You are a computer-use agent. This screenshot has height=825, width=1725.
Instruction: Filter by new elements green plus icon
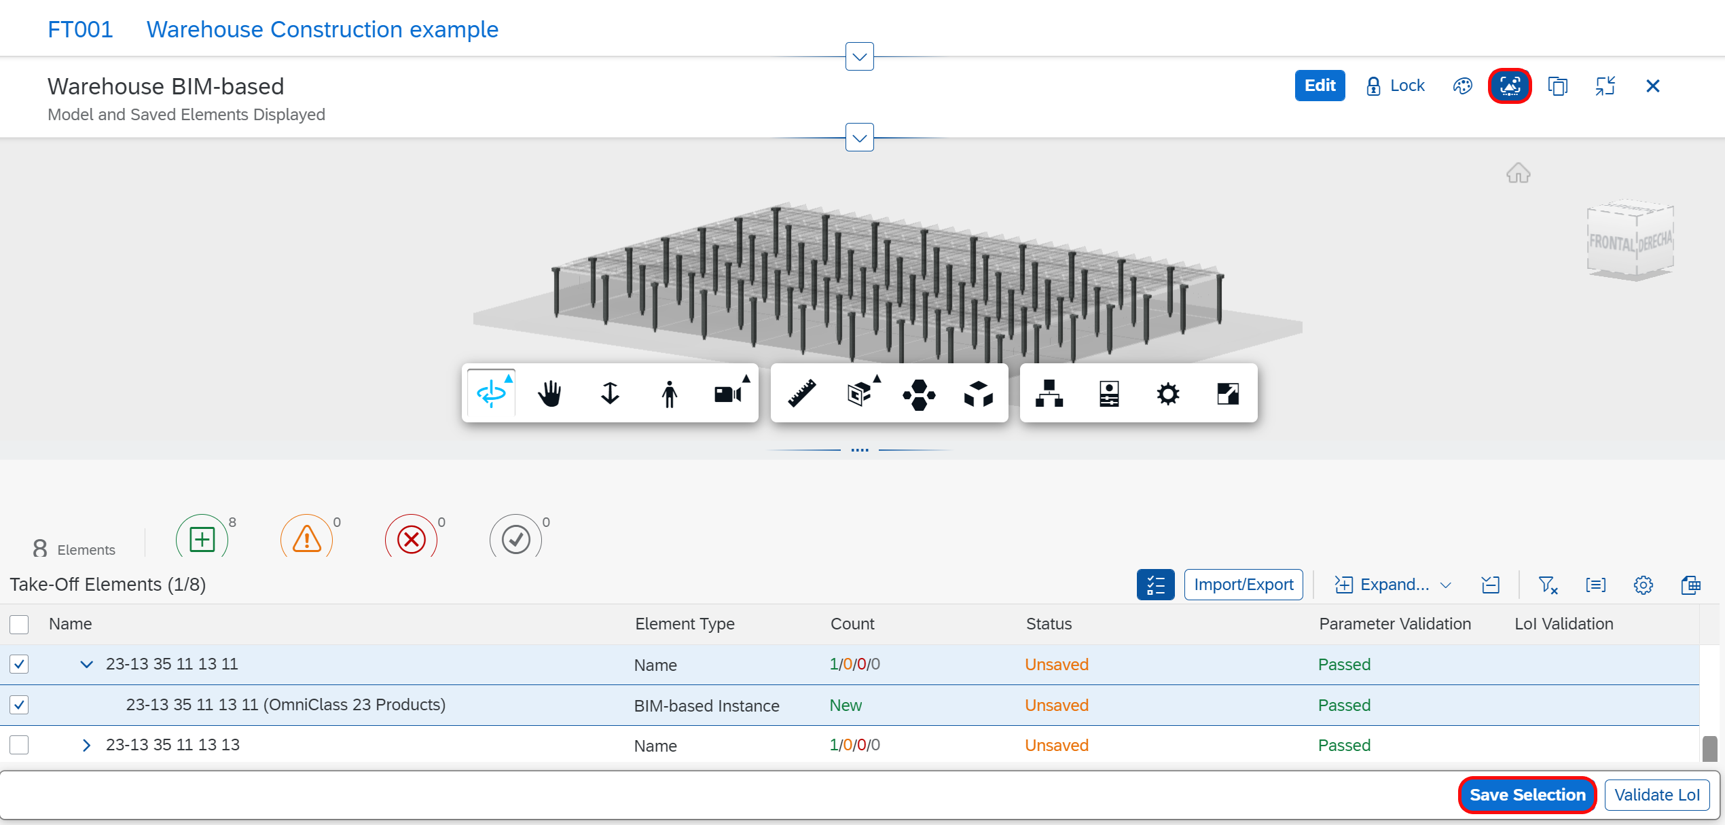(202, 540)
